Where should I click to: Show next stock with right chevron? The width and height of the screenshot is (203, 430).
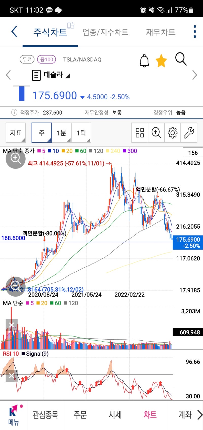pyautogui.click(x=195, y=75)
